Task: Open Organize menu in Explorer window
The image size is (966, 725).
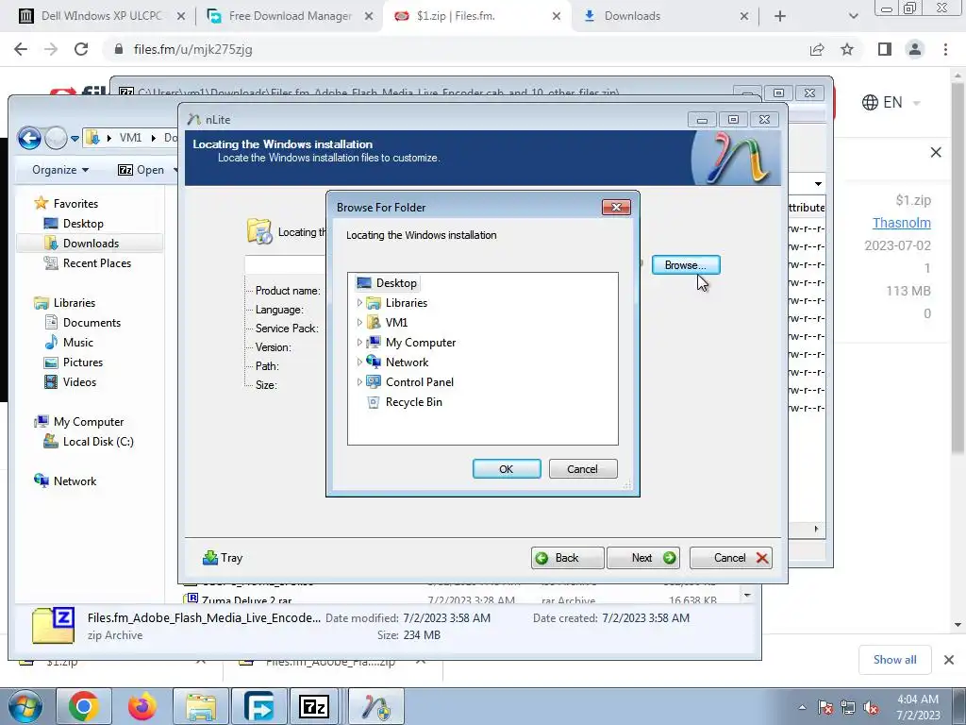Action: click(59, 170)
